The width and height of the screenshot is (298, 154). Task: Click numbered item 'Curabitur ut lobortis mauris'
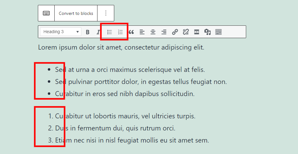tap(125, 116)
